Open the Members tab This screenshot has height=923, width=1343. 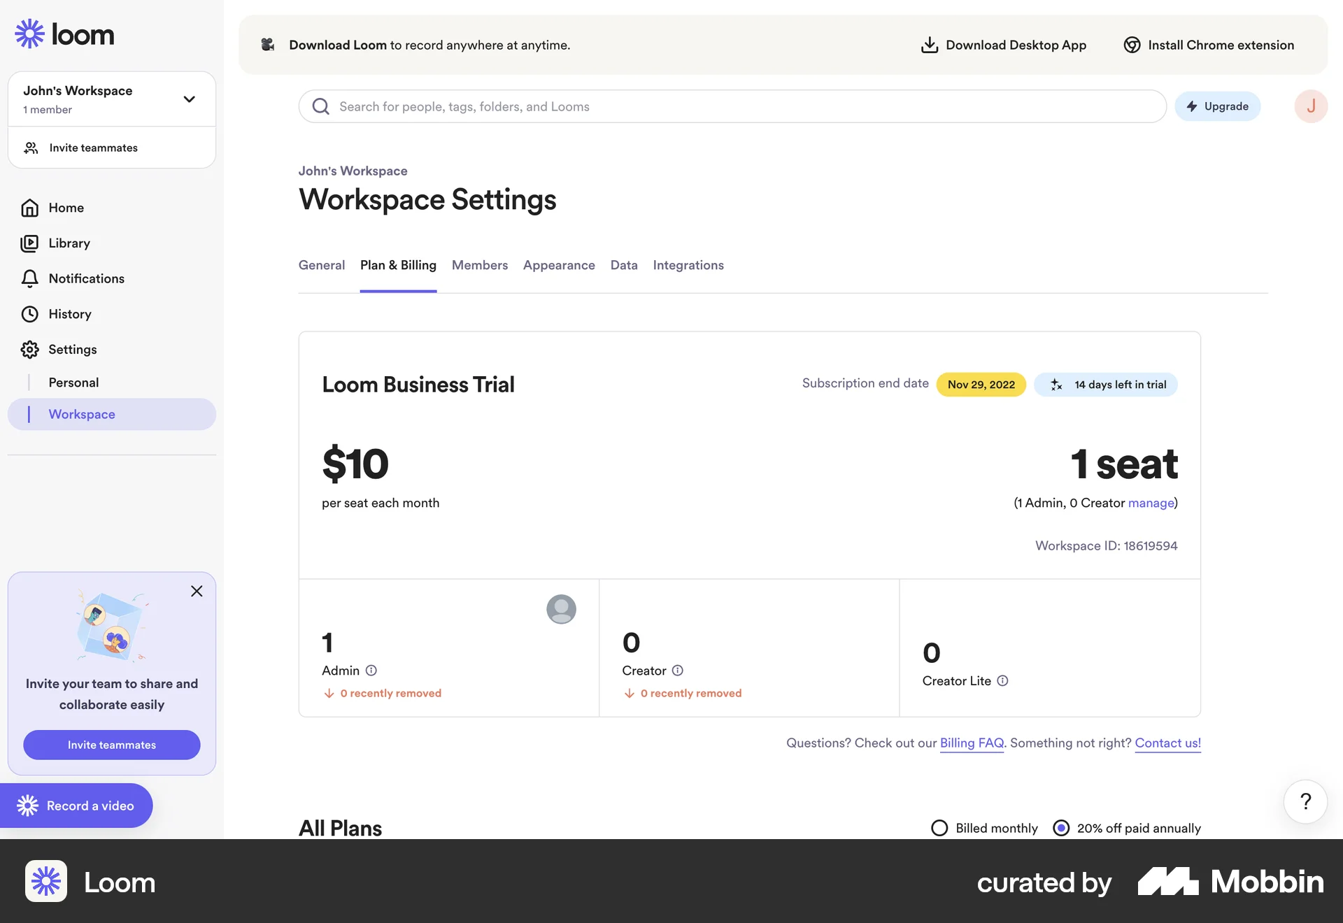pyautogui.click(x=480, y=265)
